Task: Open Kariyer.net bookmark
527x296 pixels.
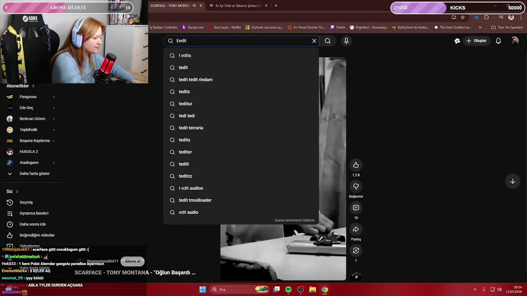Action: click(x=193, y=28)
